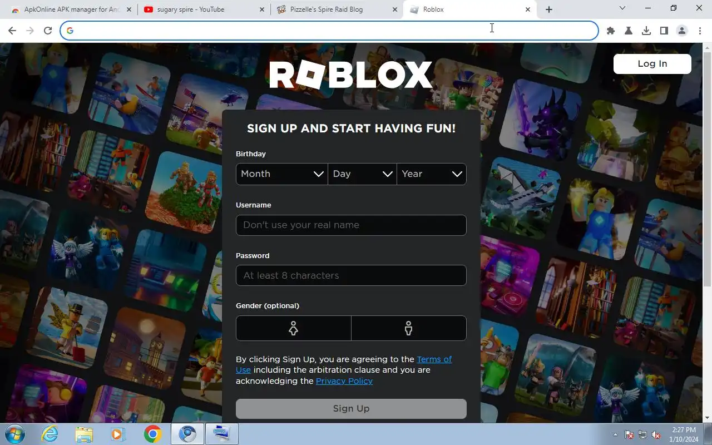Open Windows Media Player from the taskbar
The width and height of the screenshot is (712, 445).
118,434
